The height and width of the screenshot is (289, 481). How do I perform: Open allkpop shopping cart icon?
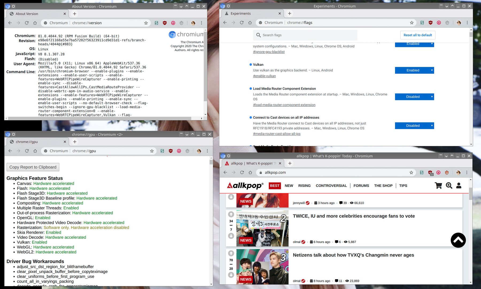438,186
